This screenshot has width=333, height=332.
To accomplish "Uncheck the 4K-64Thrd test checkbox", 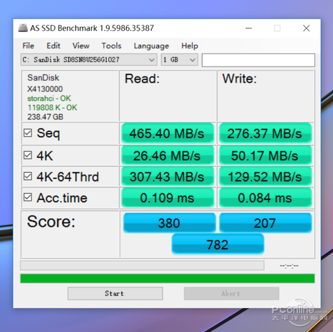I will click(x=28, y=177).
